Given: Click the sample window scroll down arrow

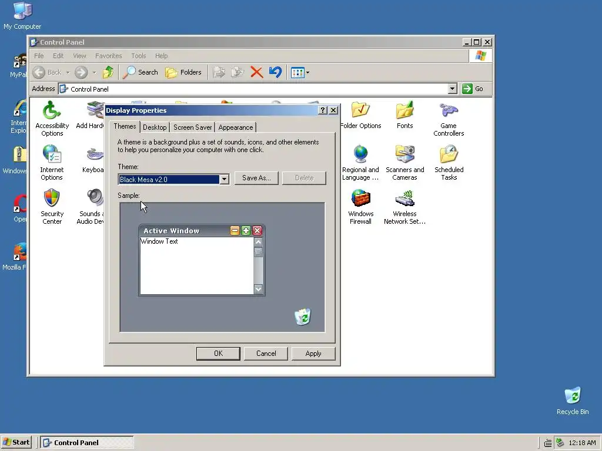Looking at the screenshot, I should pyautogui.click(x=259, y=289).
